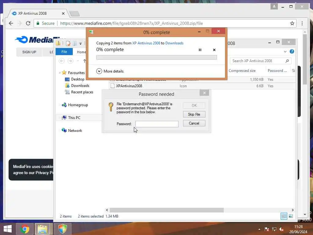The height and width of the screenshot is (235, 313).
Task: Open recent locations dropdown arrow
Action: coord(78,61)
